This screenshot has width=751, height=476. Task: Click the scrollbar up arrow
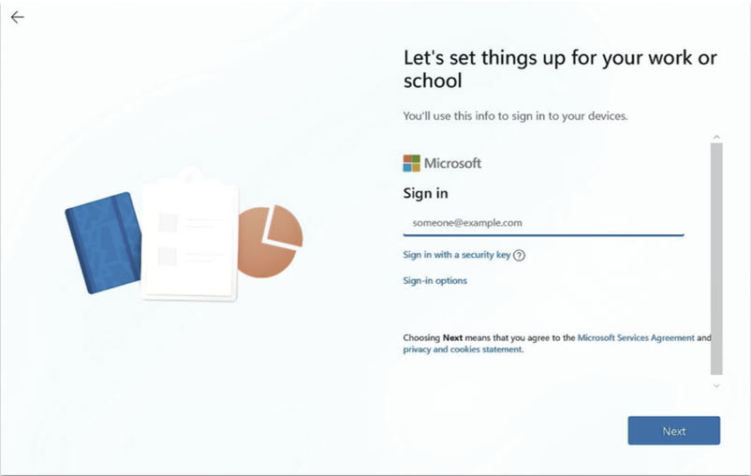(x=716, y=138)
